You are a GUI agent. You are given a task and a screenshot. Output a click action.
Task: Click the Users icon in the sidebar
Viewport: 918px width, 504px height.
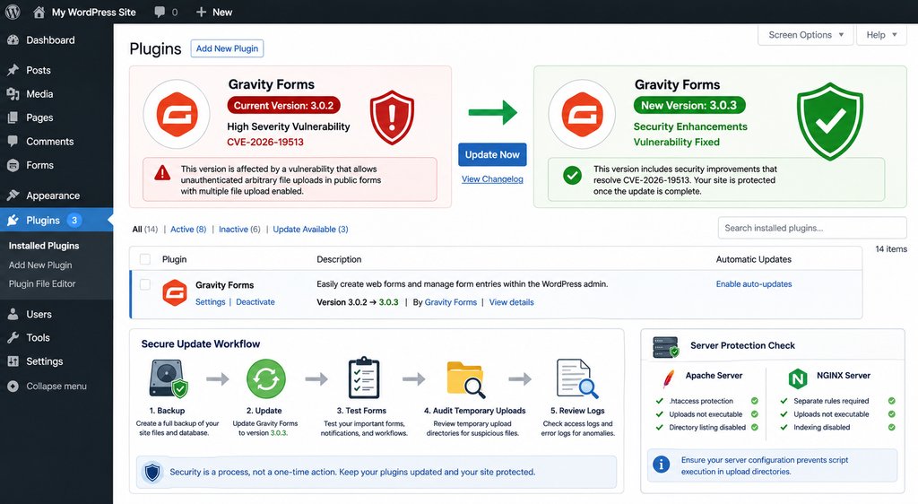click(x=13, y=315)
